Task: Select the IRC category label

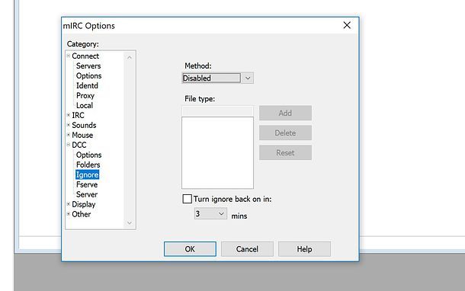Action: click(78, 115)
